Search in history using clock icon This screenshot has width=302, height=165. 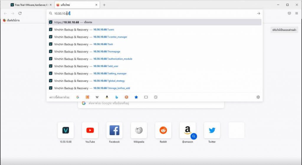[156, 97]
